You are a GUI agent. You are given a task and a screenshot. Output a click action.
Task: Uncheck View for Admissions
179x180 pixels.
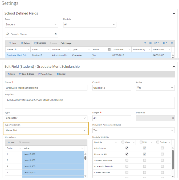(127, 148)
